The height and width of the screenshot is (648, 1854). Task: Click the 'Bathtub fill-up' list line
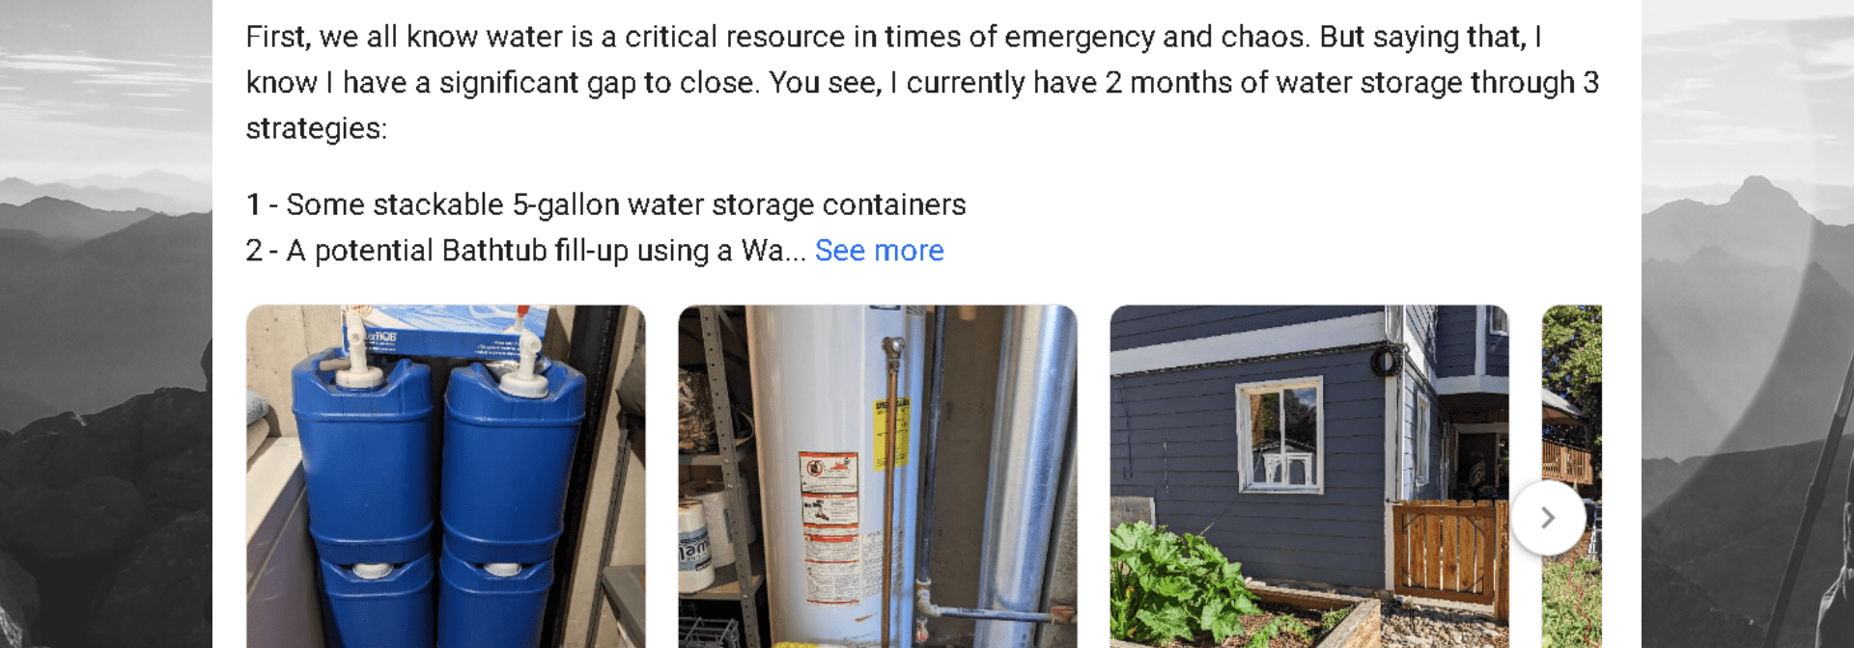[526, 251]
